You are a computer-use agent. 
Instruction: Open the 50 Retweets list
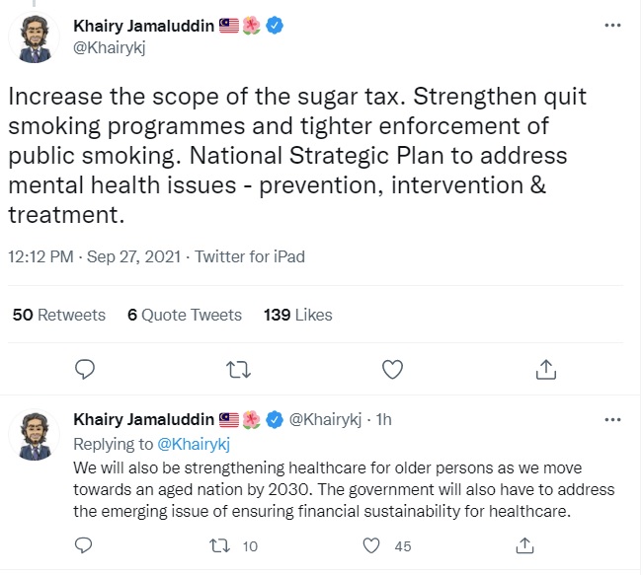[x=58, y=315]
